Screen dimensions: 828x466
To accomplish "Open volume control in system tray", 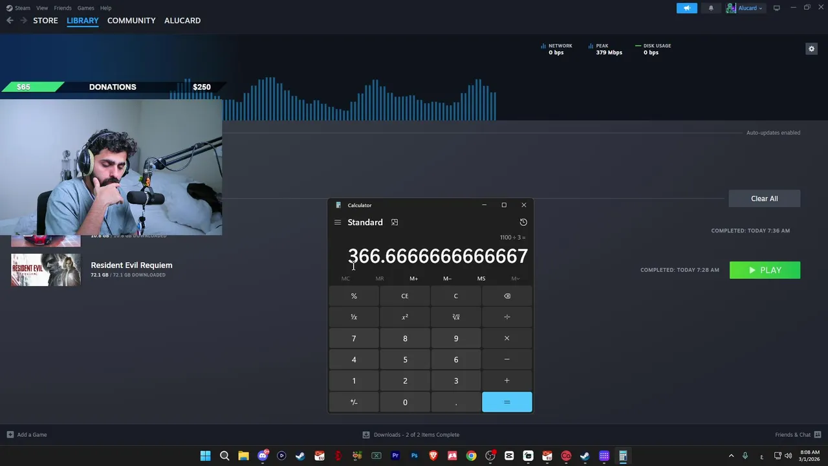I will [x=789, y=456].
